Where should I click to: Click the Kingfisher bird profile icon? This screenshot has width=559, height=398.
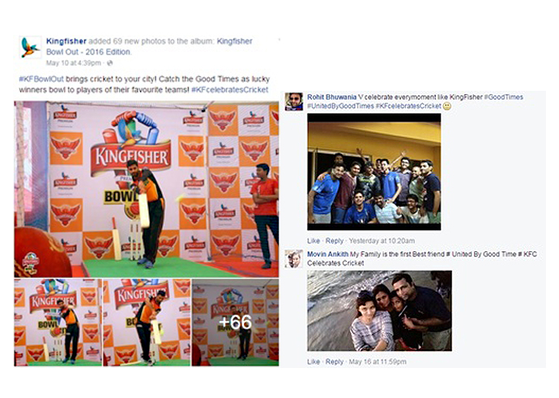coord(30,47)
